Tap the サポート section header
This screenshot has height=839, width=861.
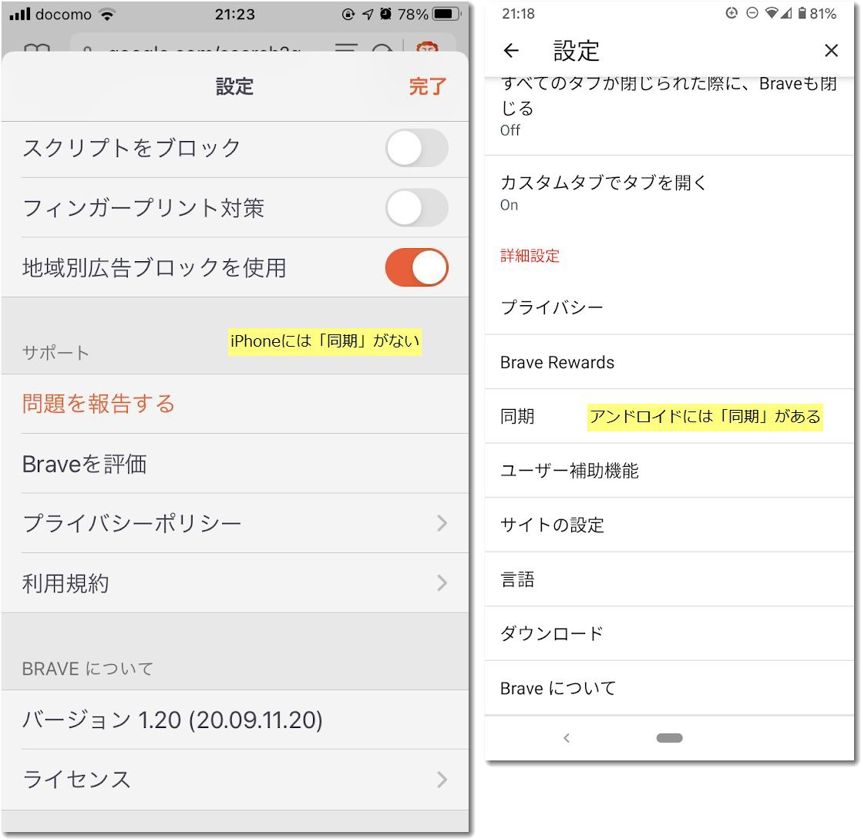point(55,353)
